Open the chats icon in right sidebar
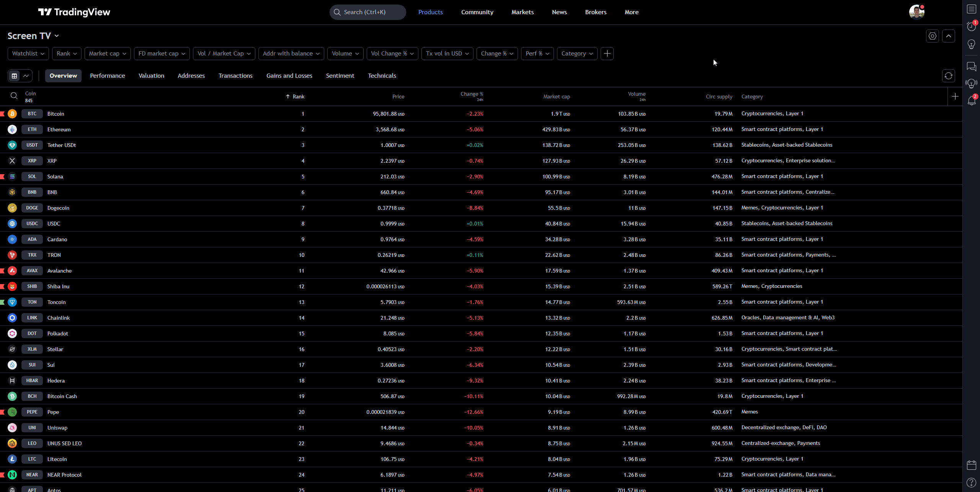The image size is (980, 492). (971, 67)
